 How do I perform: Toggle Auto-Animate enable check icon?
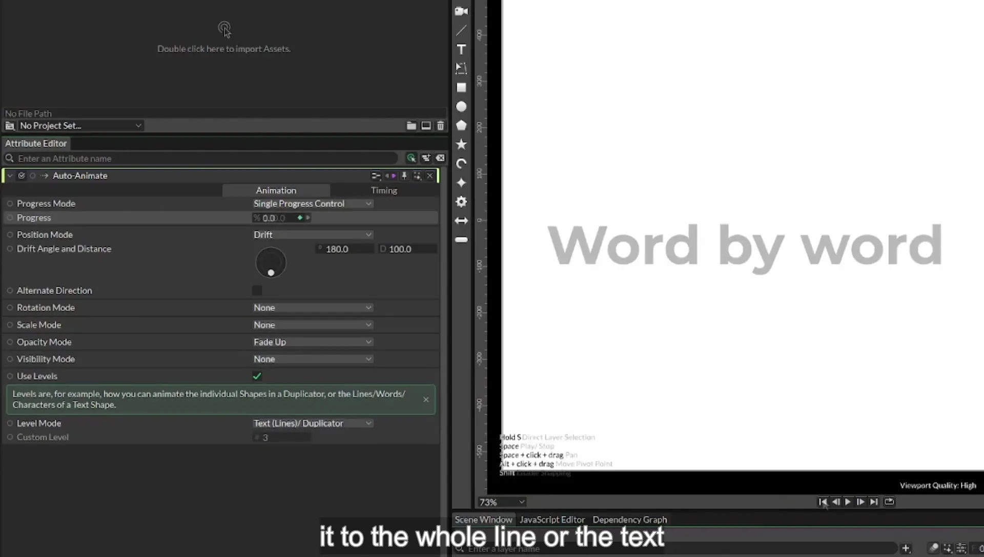pos(22,176)
